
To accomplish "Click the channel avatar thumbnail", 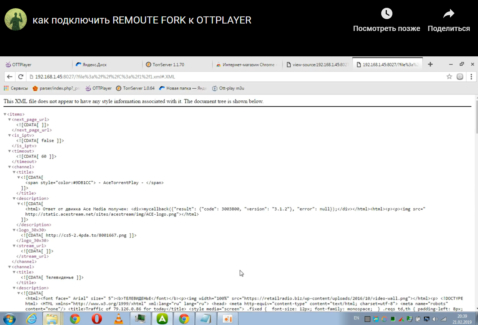I will click(15, 19).
